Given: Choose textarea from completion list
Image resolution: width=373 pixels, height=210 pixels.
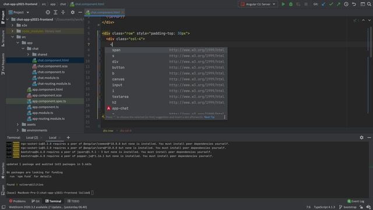Looking at the screenshot, I should 166,97.
